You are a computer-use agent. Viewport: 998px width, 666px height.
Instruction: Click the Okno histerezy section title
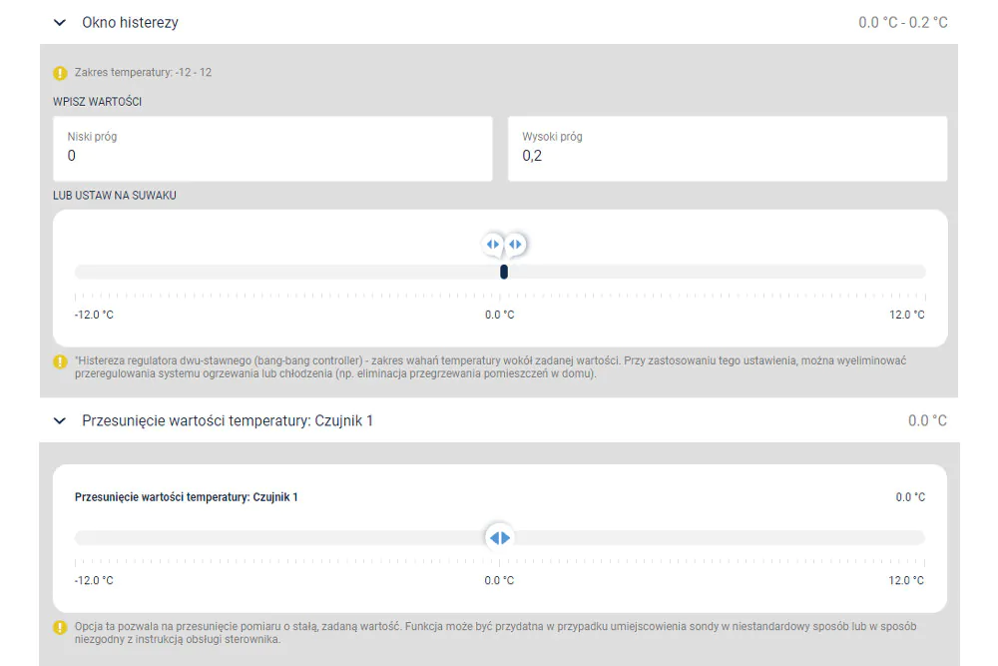coord(130,22)
